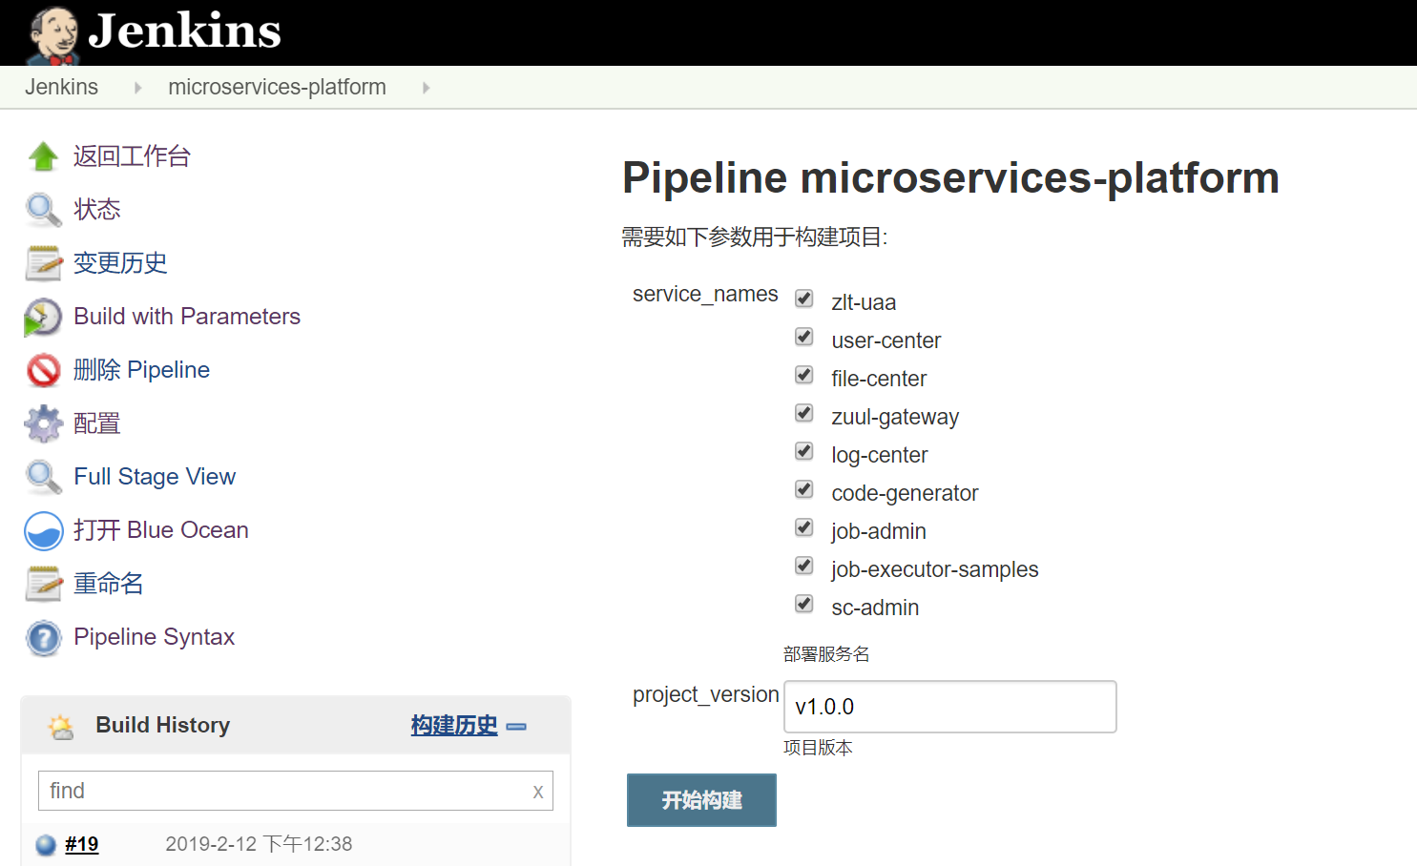Choose 删除 Pipeline in the sidebar

141,370
